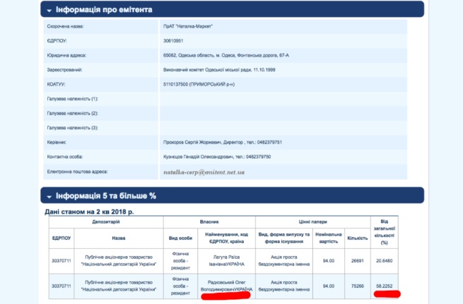The height and width of the screenshot is (304, 463).
Task: Click the percentage value 58.2252
Action: (x=385, y=286)
